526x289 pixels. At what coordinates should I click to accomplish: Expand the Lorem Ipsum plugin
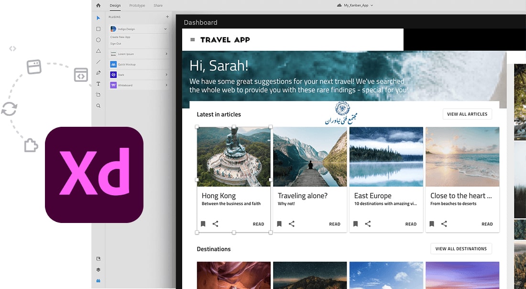[166, 54]
